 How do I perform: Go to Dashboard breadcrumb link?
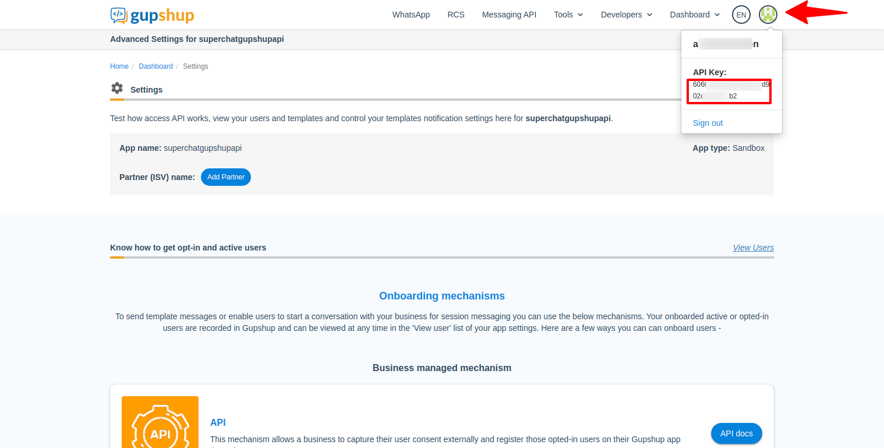[155, 66]
